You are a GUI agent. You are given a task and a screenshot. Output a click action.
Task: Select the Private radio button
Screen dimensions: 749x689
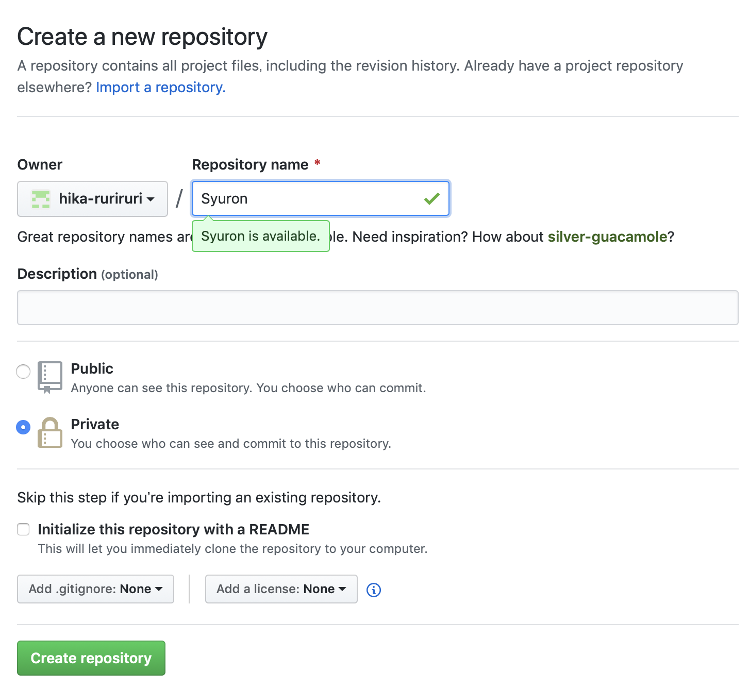tap(23, 427)
